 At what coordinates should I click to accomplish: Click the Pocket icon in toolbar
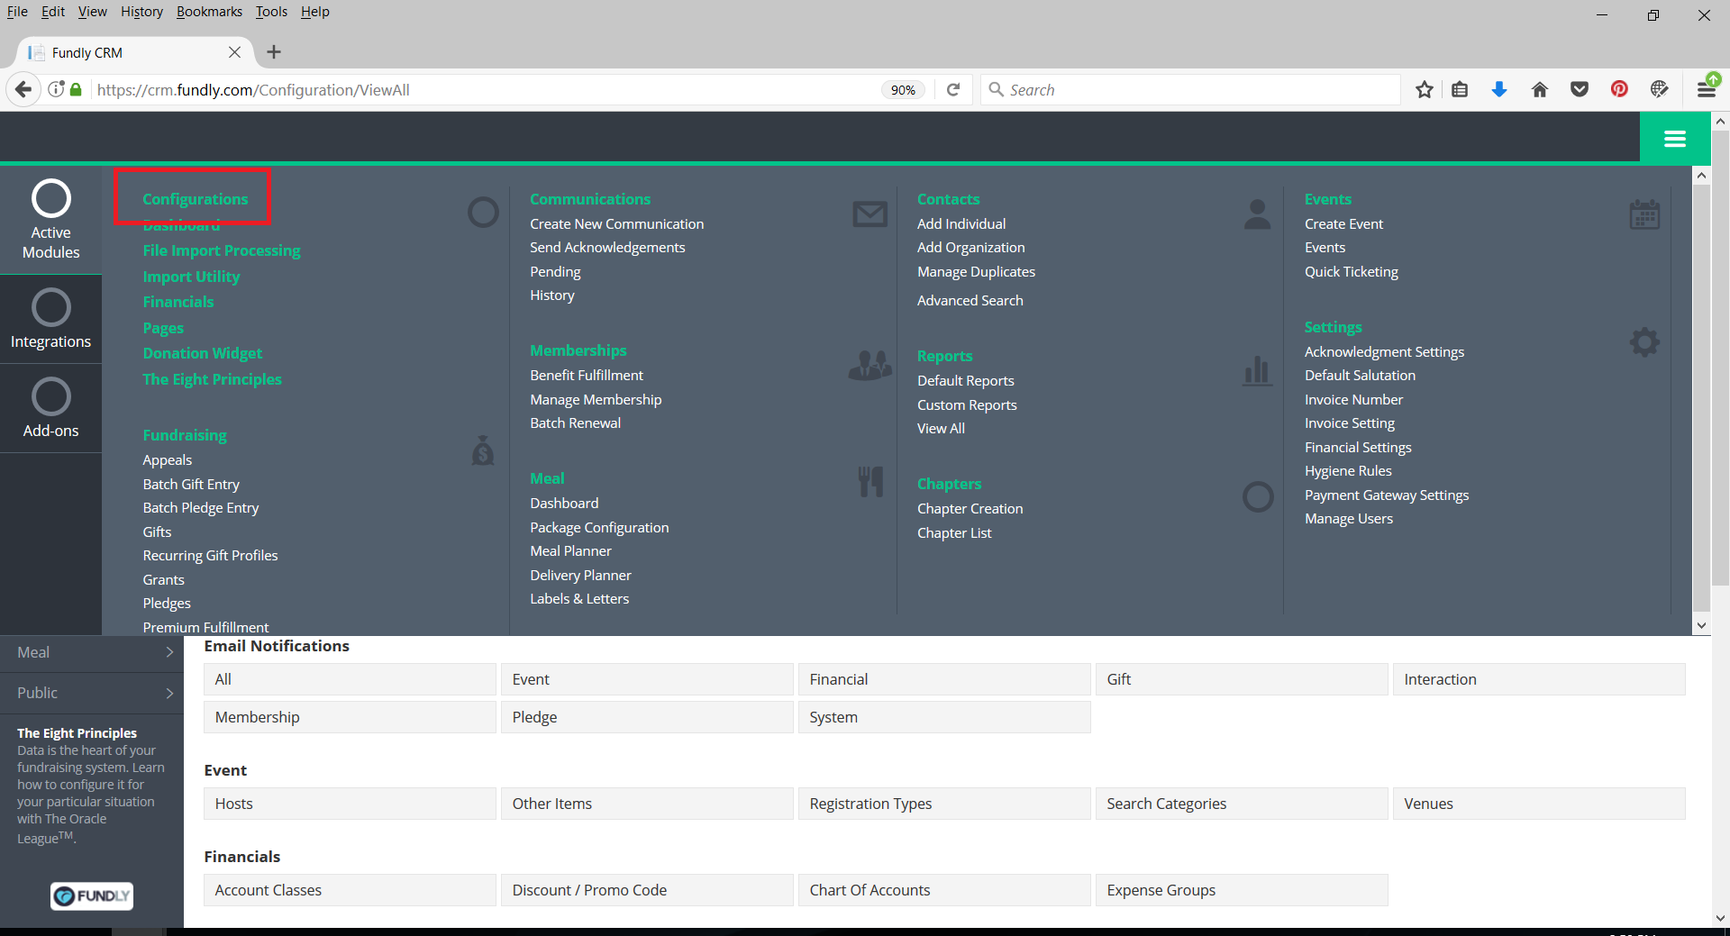(1580, 89)
